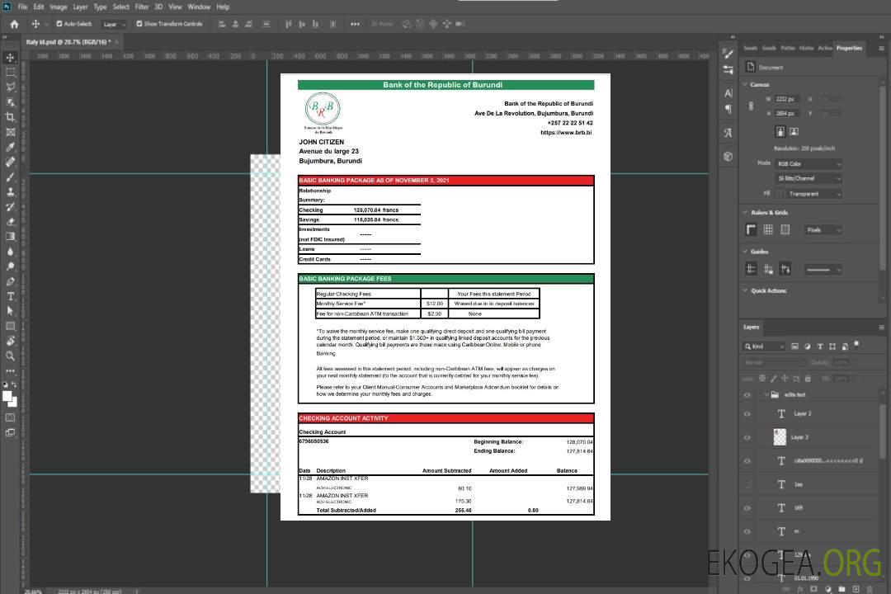The height and width of the screenshot is (594, 891).
Task: Hide the 'edits text' layer group
Action: tap(747, 394)
